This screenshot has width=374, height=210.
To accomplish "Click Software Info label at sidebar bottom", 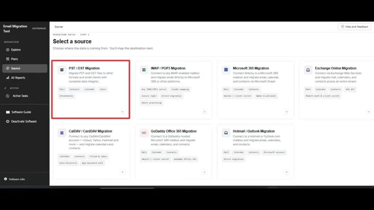I will pos(17,179).
